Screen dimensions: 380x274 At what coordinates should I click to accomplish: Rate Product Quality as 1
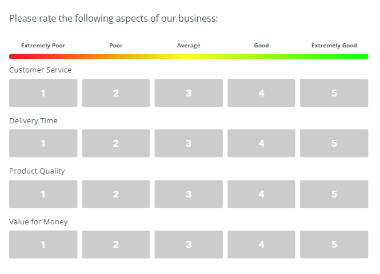(43, 194)
